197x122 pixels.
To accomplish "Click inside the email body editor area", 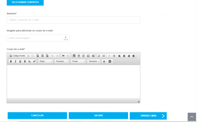I will pyautogui.click(x=74, y=81).
